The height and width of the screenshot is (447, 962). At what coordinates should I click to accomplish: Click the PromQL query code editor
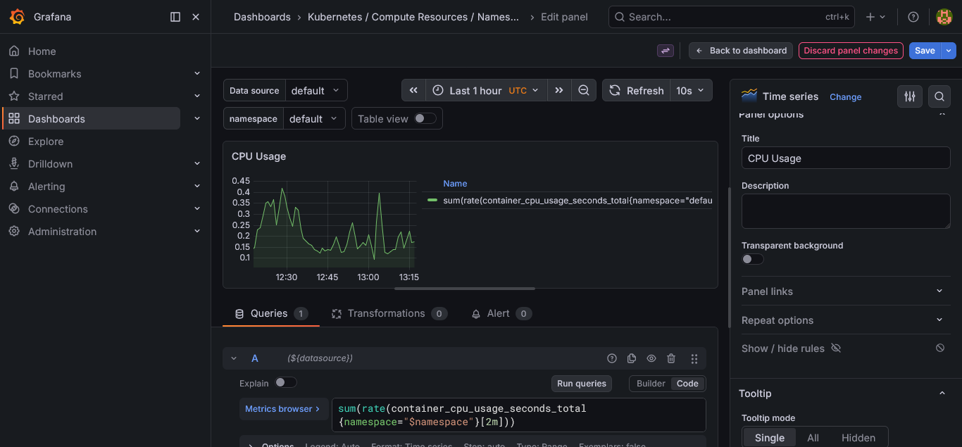click(519, 415)
